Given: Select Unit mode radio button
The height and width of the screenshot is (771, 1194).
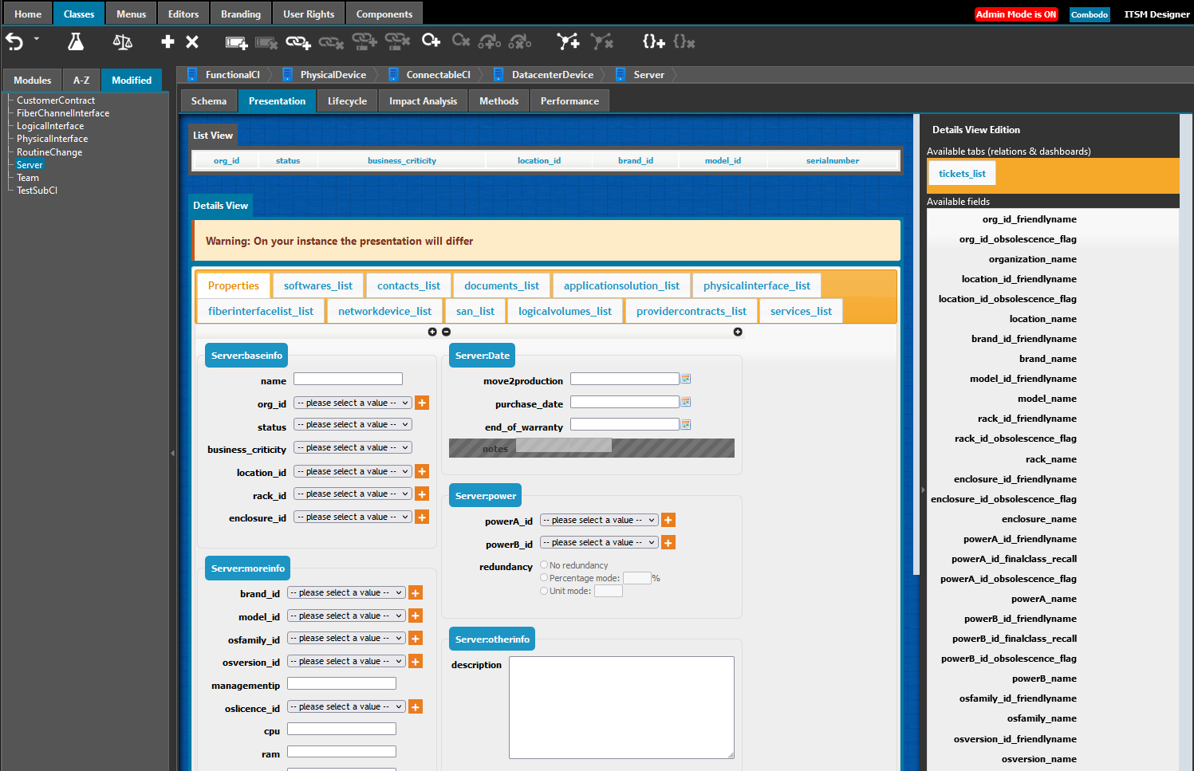Looking at the screenshot, I should (x=544, y=591).
